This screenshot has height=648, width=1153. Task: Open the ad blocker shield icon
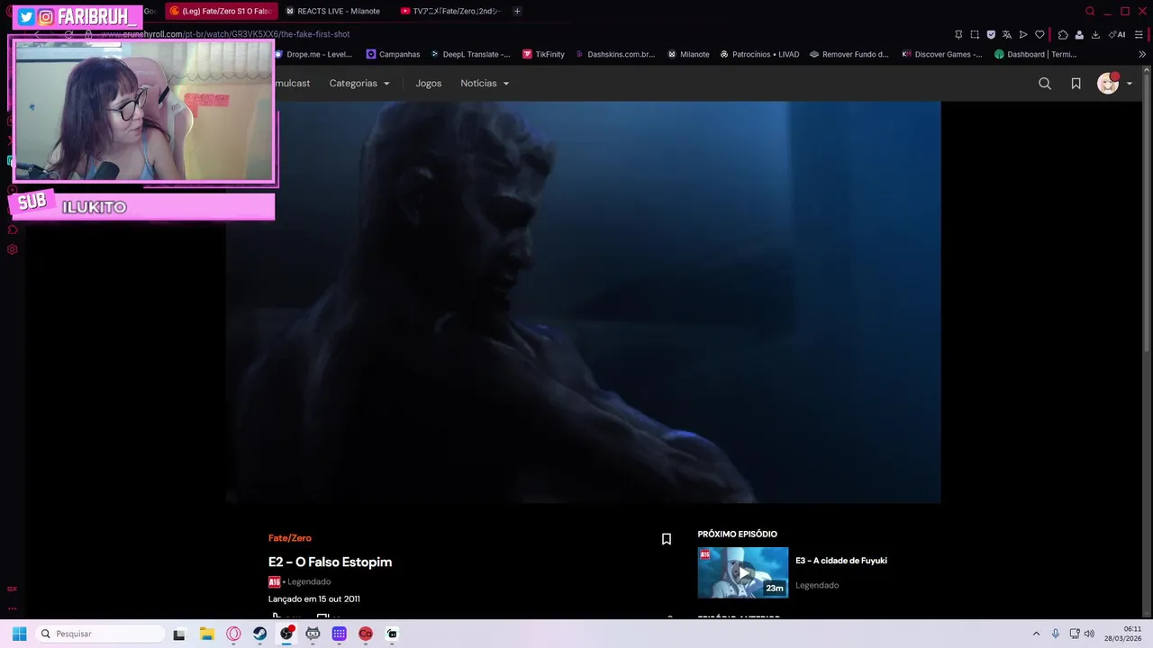pos(991,34)
